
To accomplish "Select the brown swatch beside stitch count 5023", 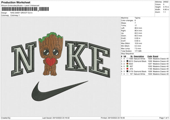I will [127, 64].
